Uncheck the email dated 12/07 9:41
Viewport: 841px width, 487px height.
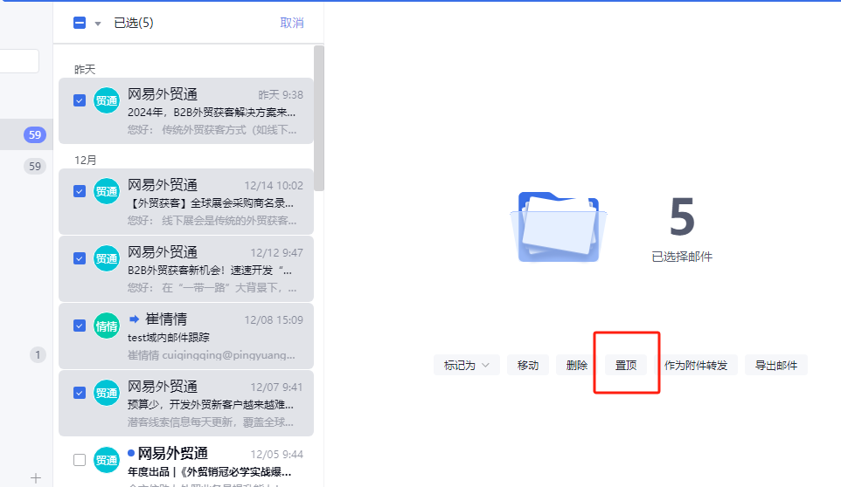[80, 393]
